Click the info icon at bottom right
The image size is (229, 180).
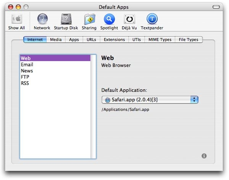(x=204, y=156)
